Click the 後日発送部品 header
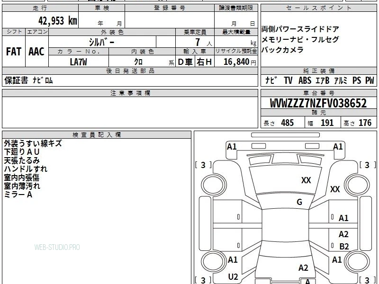Screen dimensions: 379x284 pos(130,71)
